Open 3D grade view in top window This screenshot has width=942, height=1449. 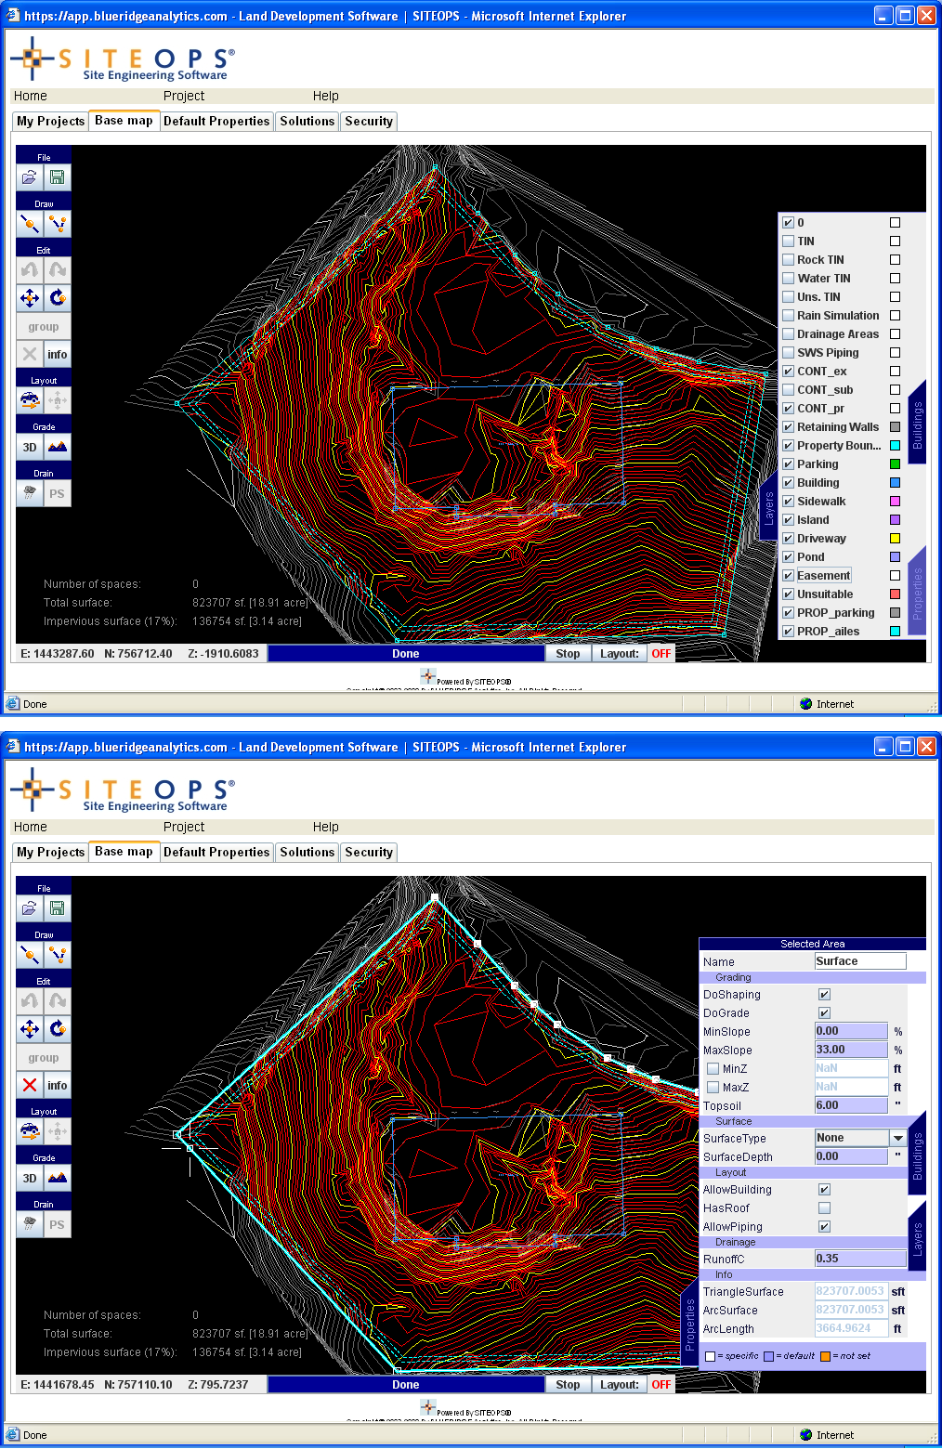pyautogui.click(x=30, y=447)
